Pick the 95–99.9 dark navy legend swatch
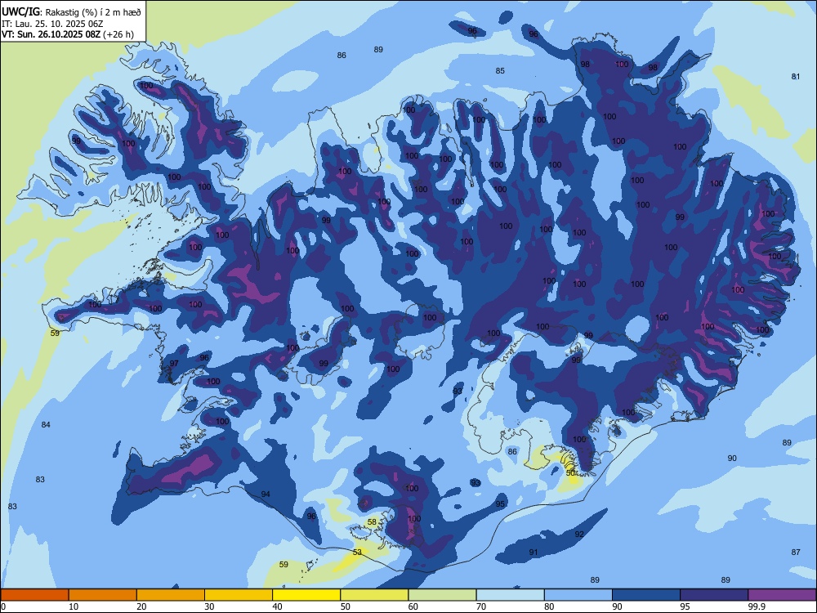 pyautogui.click(x=714, y=595)
